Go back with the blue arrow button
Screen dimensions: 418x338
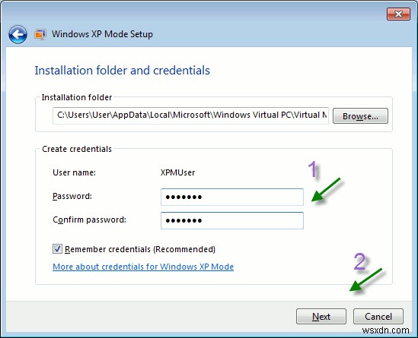point(18,34)
